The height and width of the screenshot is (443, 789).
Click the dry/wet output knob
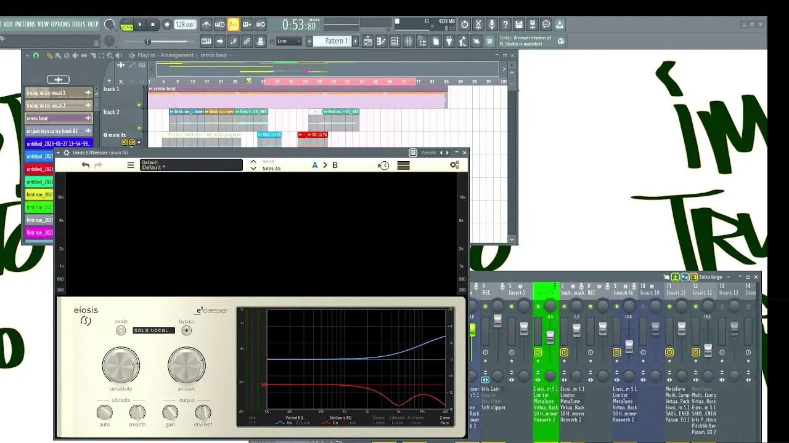pos(203,412)
